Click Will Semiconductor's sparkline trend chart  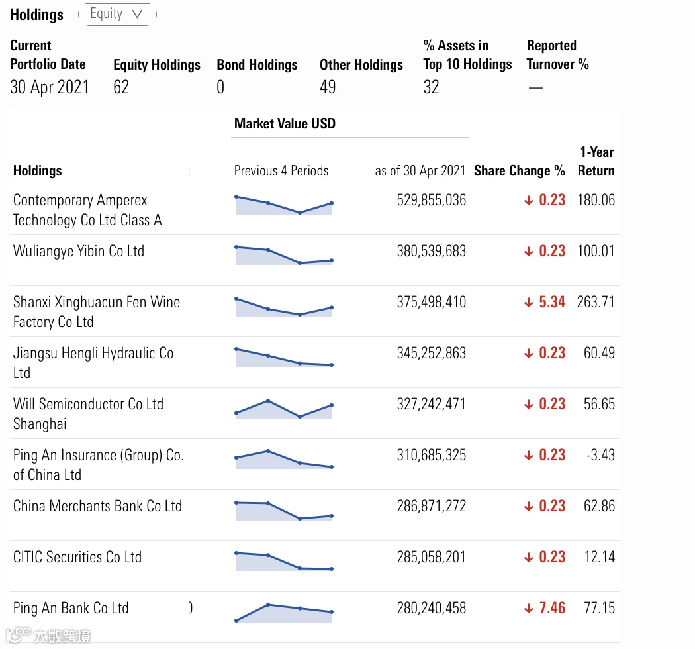tap(284, 409)
